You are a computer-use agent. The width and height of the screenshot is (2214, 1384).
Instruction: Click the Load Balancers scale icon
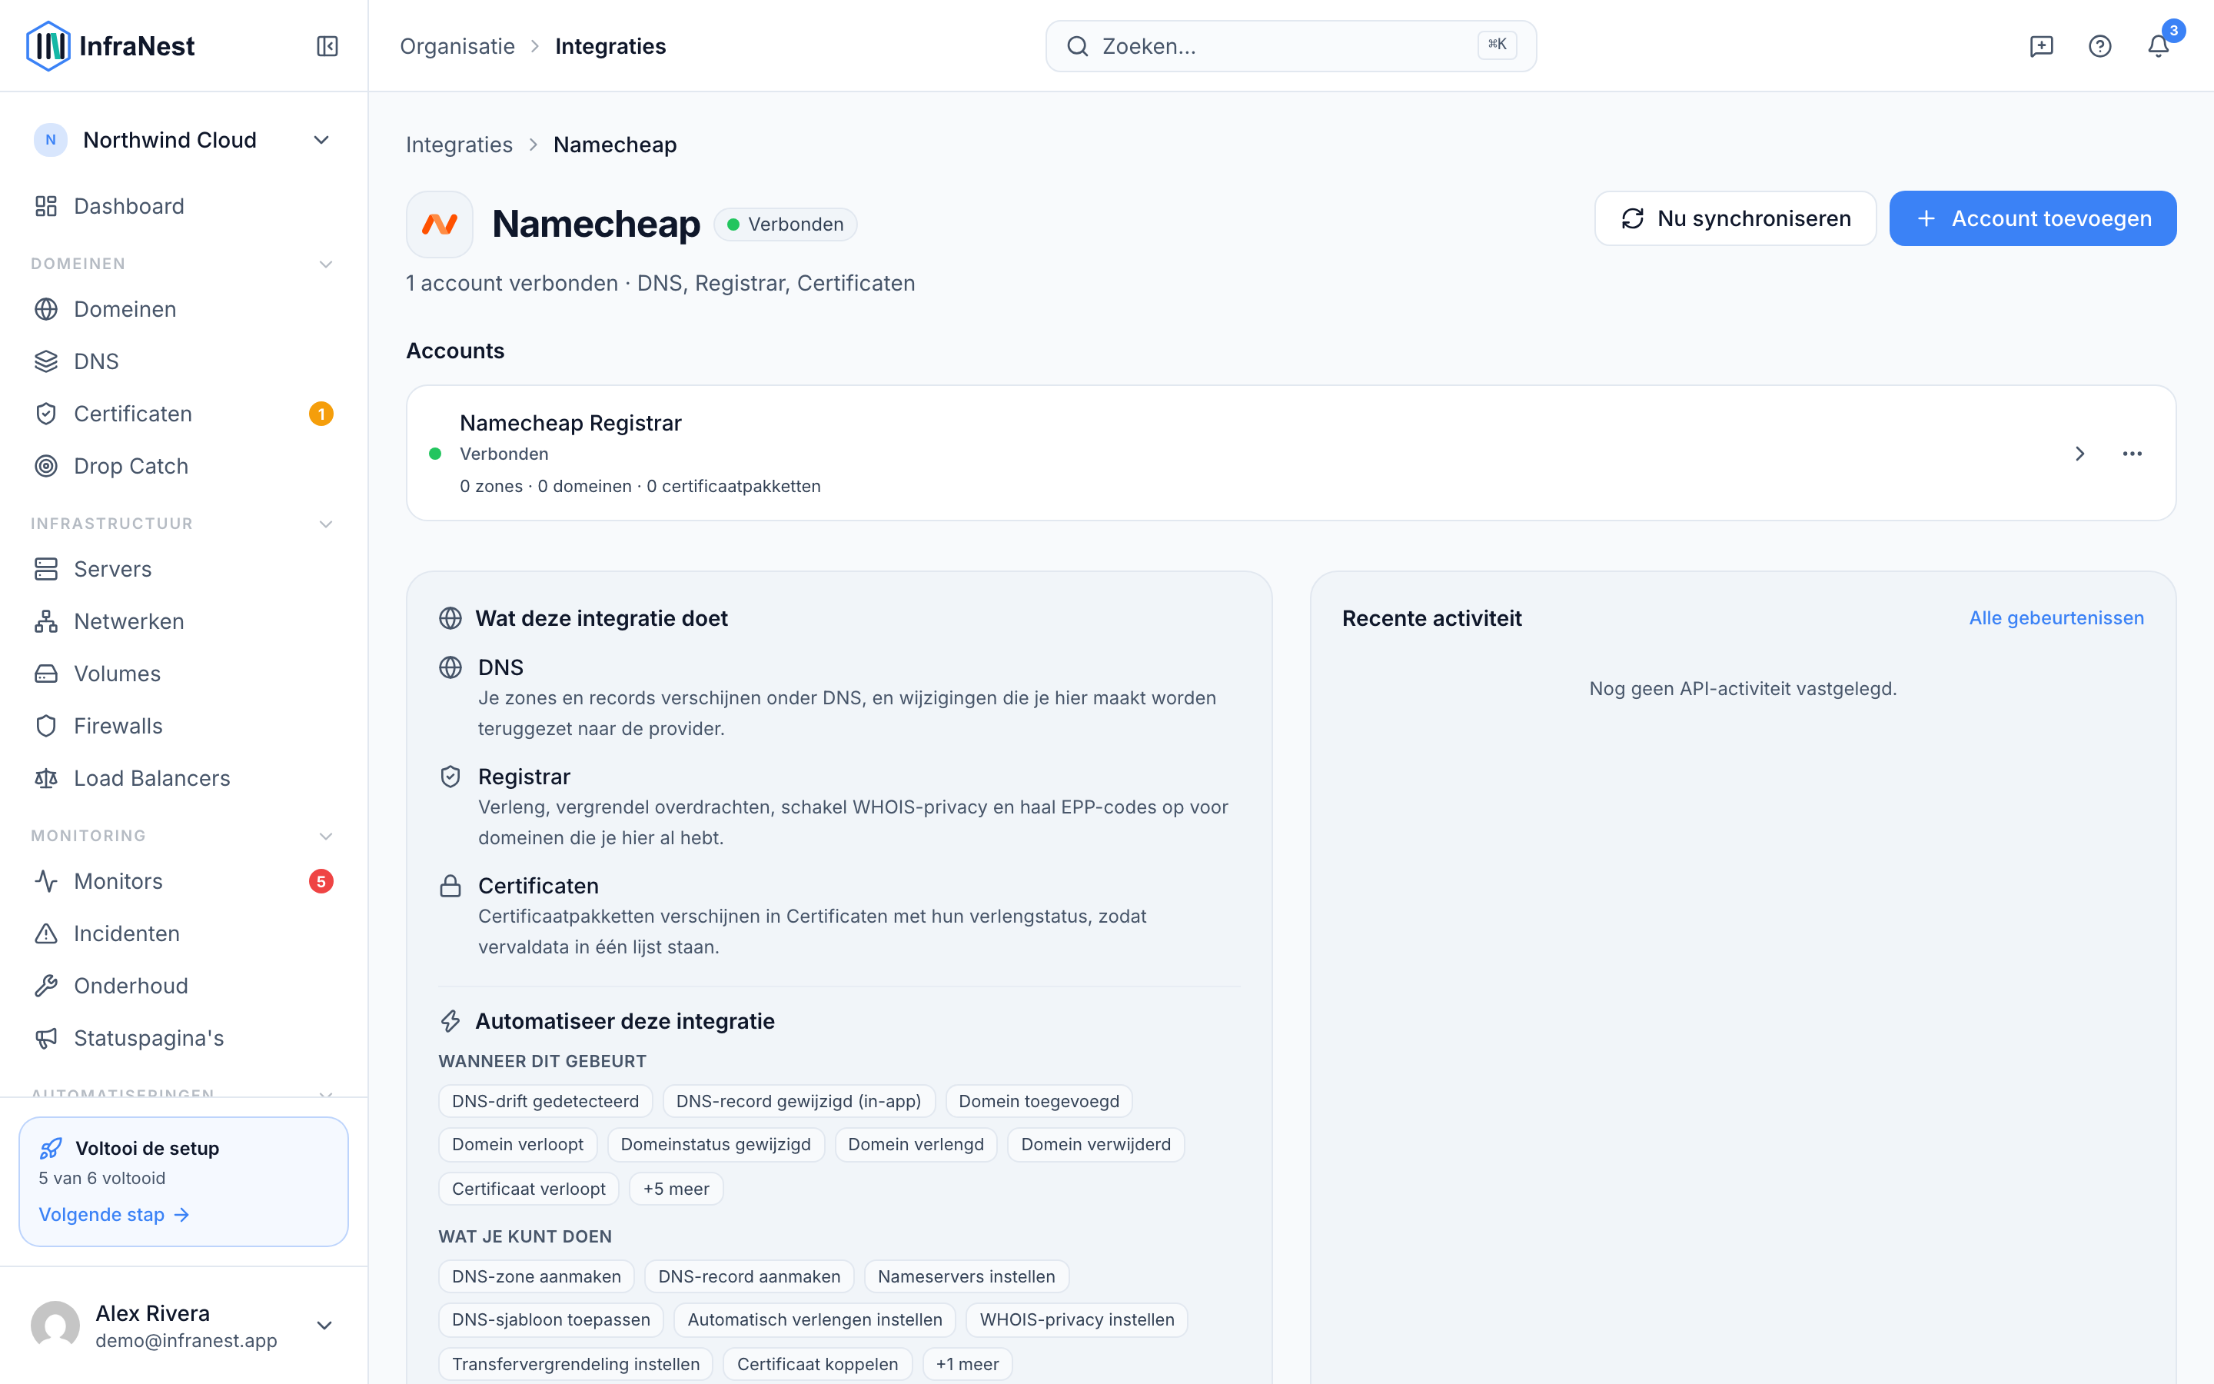click(x=46, y=778)
